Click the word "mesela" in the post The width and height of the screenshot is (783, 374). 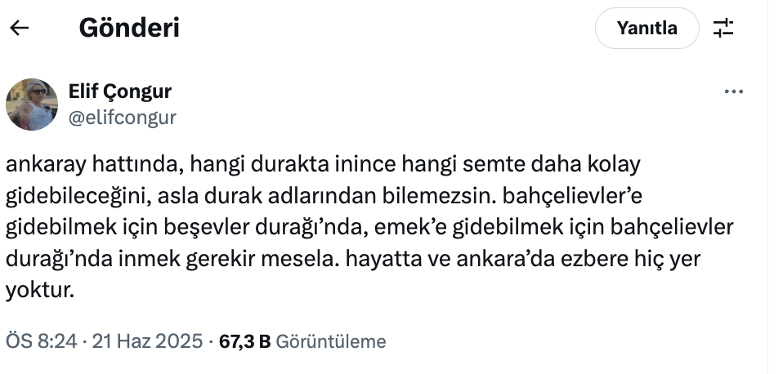[302, 260]
